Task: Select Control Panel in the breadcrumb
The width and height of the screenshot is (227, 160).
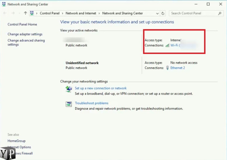Action: point(50,13)
